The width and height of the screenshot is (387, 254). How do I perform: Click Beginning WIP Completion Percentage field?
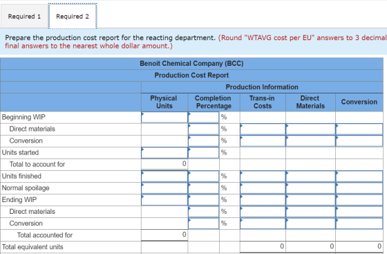coord(203,117)
